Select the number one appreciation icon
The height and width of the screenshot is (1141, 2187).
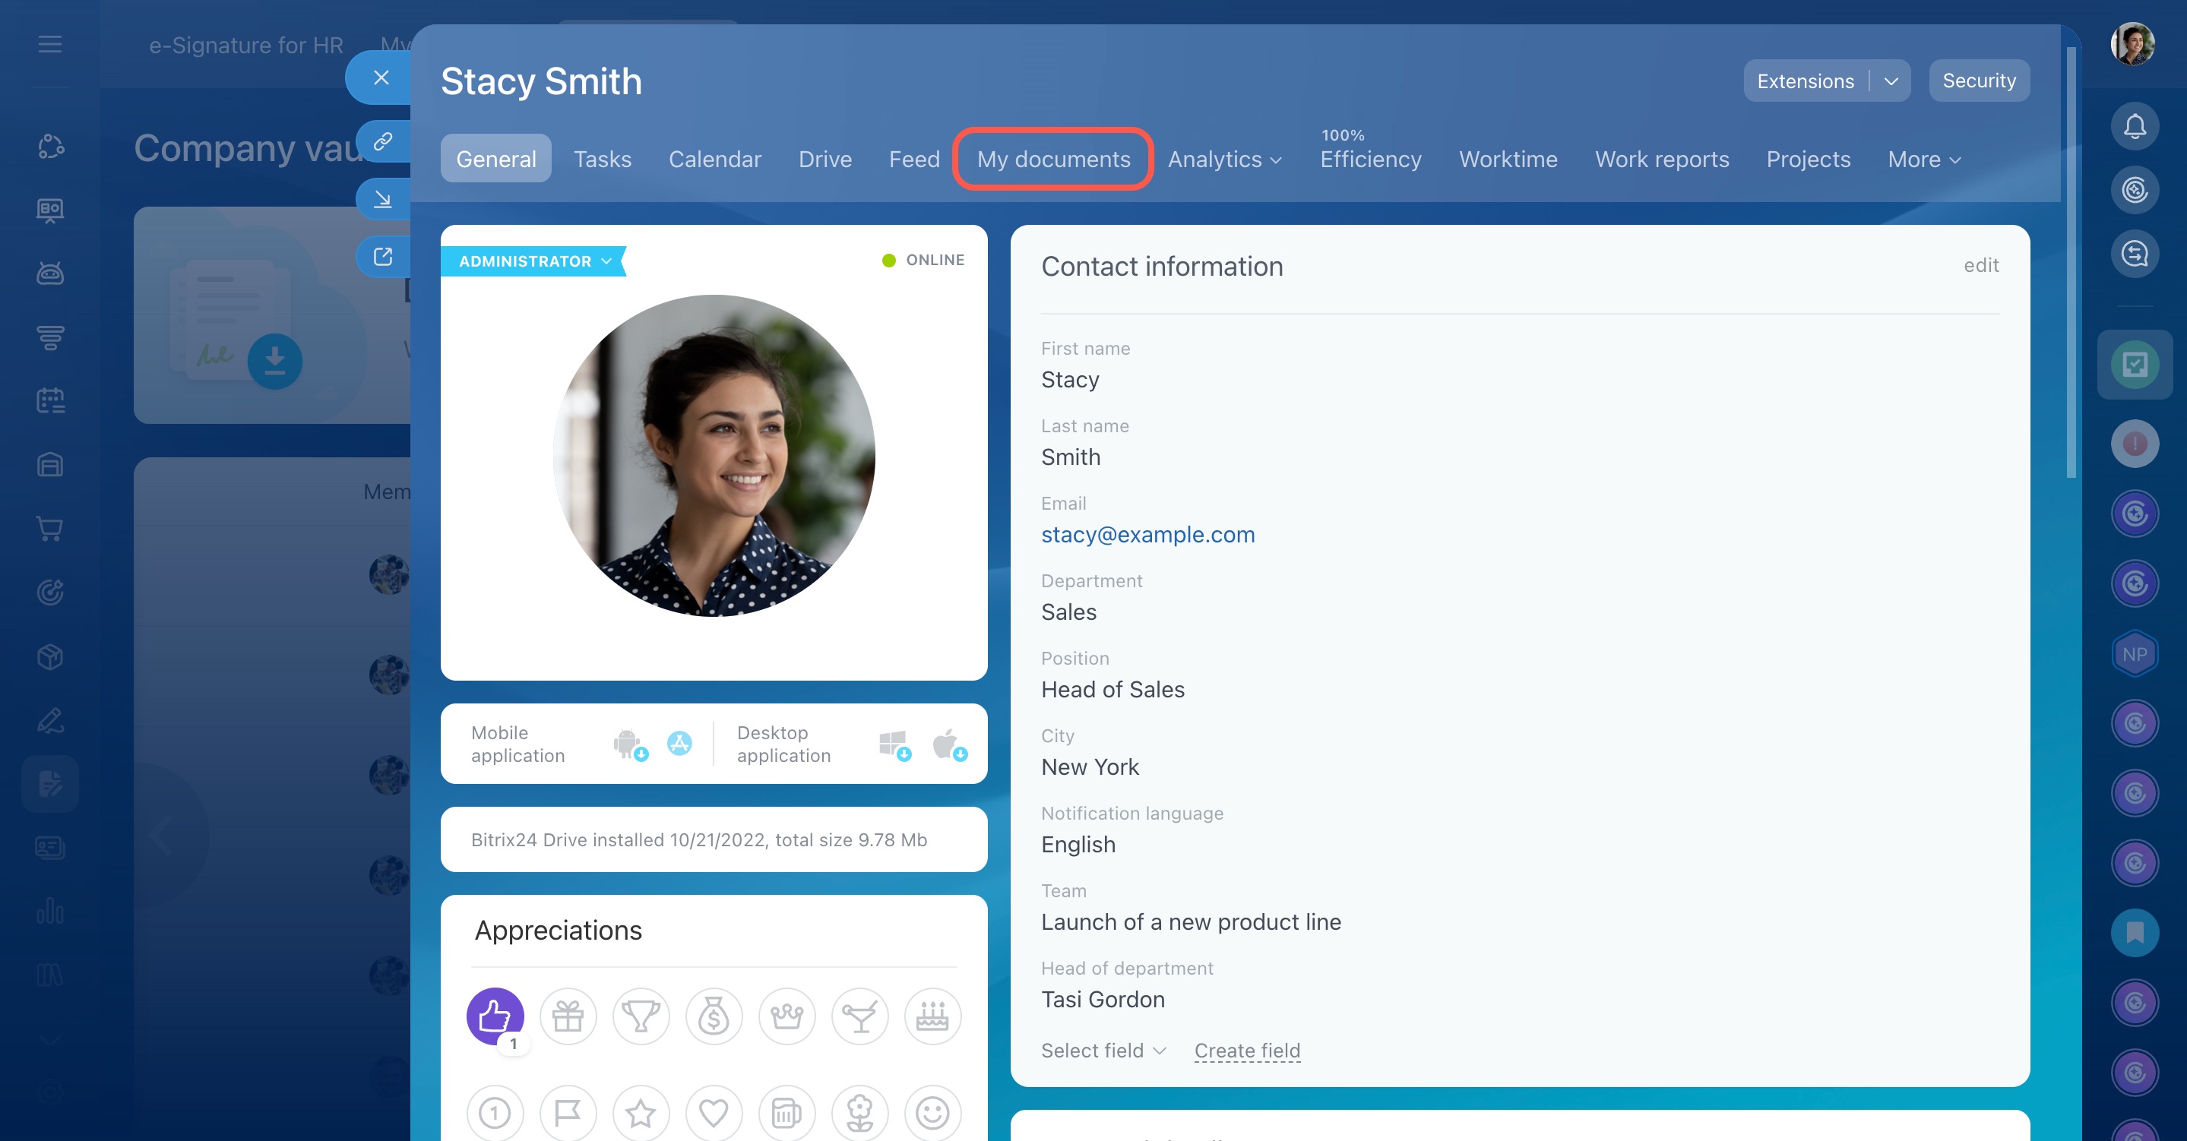(495, 1112)
